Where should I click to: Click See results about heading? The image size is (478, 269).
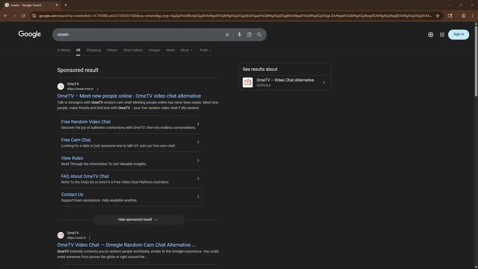click(x=260, y=69)
